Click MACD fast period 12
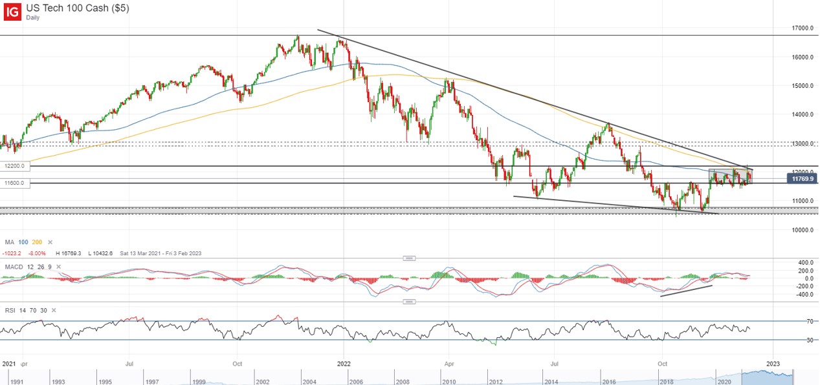 coord(30,267)
